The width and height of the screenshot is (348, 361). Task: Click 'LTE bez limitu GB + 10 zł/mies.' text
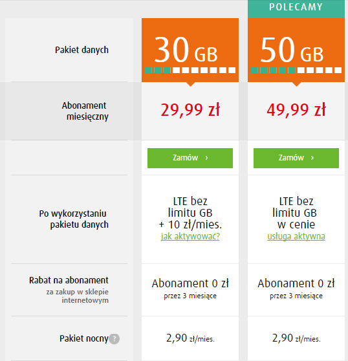(x=190, y=213)
